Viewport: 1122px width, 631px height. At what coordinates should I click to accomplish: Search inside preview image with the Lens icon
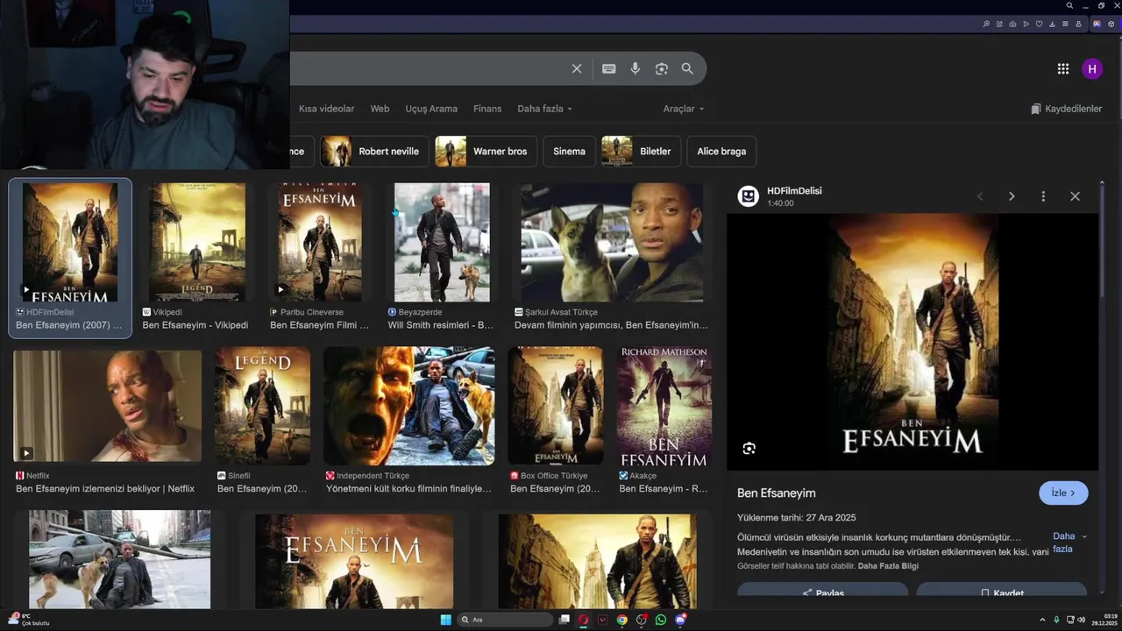tap(749, 449)
